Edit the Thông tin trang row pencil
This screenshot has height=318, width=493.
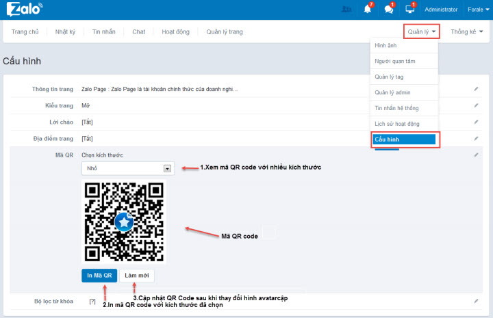476,89
